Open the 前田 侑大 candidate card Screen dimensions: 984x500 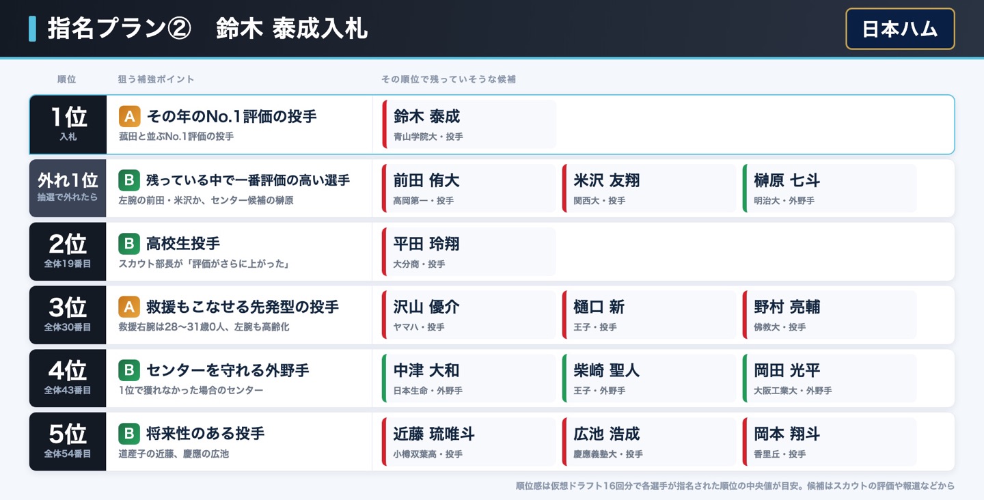469,188
